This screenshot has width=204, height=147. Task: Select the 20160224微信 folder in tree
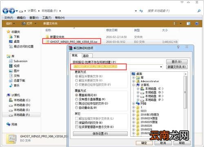[149, 118]
